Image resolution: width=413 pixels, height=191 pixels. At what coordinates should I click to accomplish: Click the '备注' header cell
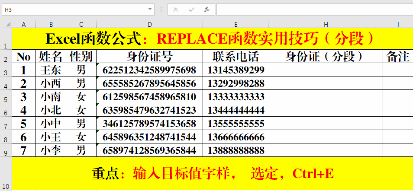coord(398,56)
